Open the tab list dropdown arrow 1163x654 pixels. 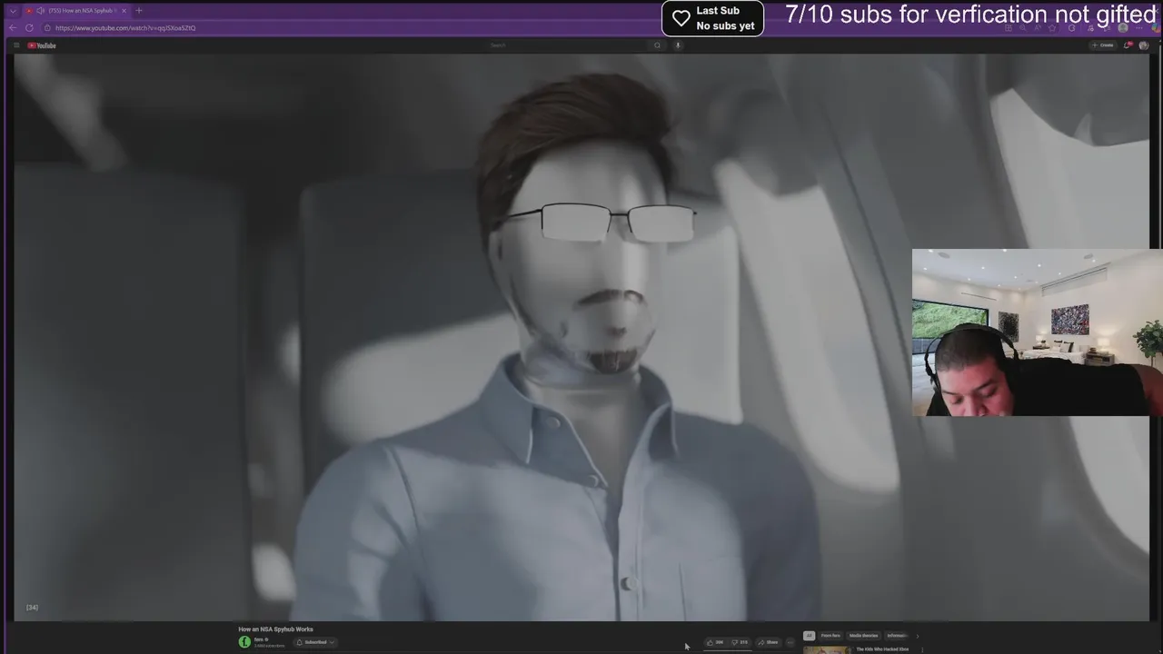pyautogui.click(x=13, y=11)
